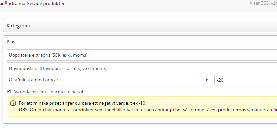Open the Uppdatera extrapris dropdown

pyautogui.click(x=142, y=55)
